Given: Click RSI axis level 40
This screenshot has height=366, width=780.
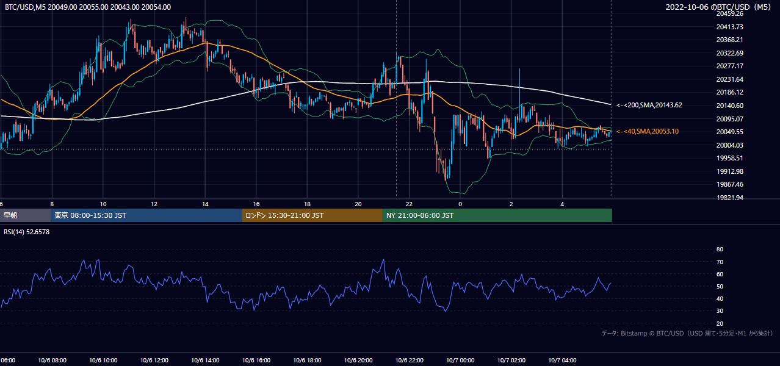Looking at the screenshot, I should pyautogui.click(x=720, y=298).
